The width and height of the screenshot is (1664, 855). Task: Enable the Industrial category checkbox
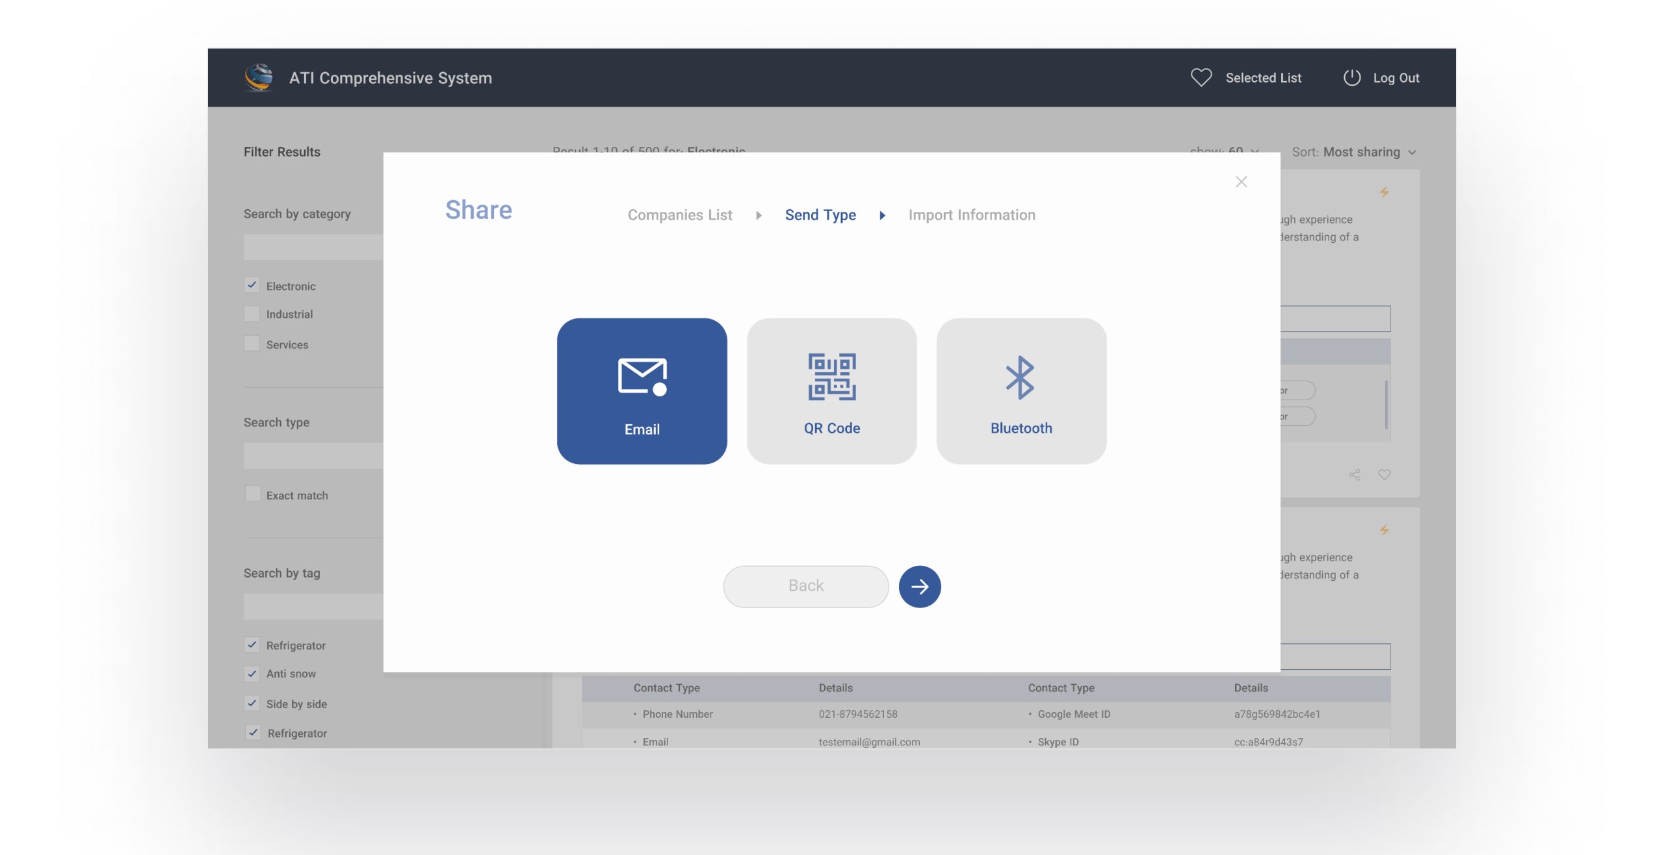coord(252,314)
